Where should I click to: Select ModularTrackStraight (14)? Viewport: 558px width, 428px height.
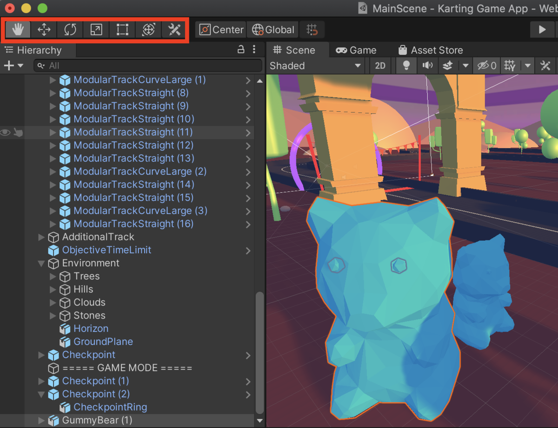click(134, 184)
